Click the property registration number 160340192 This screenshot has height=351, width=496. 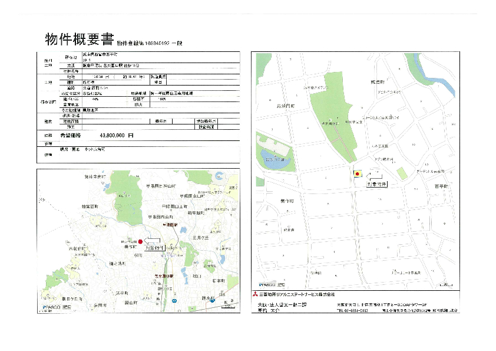[151, 42]
